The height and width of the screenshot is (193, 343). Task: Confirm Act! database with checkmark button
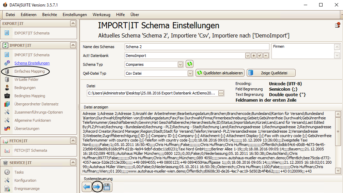point(260,56)
